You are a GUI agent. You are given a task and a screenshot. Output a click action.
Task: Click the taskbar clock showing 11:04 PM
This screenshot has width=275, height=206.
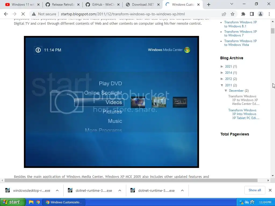[x=265, y=202]
